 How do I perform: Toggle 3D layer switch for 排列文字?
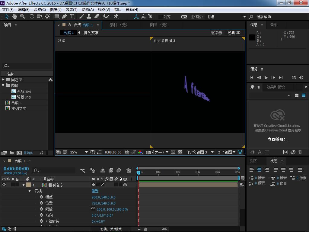(125, 185)
